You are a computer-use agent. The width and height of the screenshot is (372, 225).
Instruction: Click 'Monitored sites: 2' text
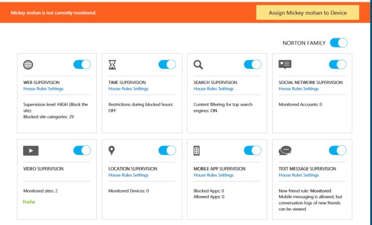40,191
